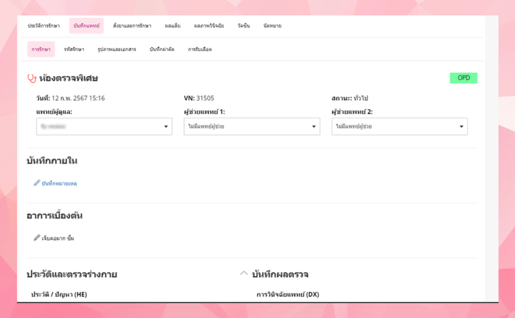Screen dimensions: 515x318
Task: Click the อาการเบื้องต้น heading
Action: 55,216
